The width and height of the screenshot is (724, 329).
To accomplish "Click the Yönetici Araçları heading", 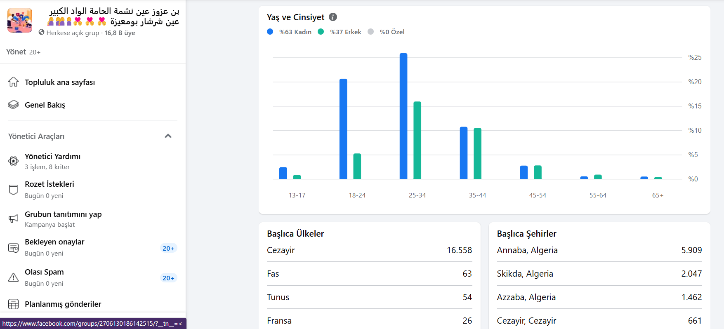I will pyautogui.click(x=36, y=136).
